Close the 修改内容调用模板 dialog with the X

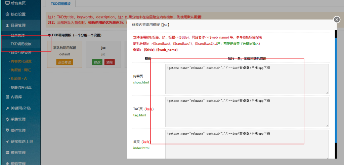point(337,19)
